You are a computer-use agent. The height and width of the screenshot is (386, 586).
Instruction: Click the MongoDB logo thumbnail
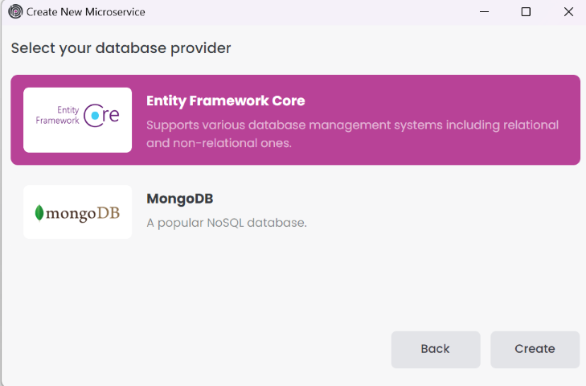point(77,212)
